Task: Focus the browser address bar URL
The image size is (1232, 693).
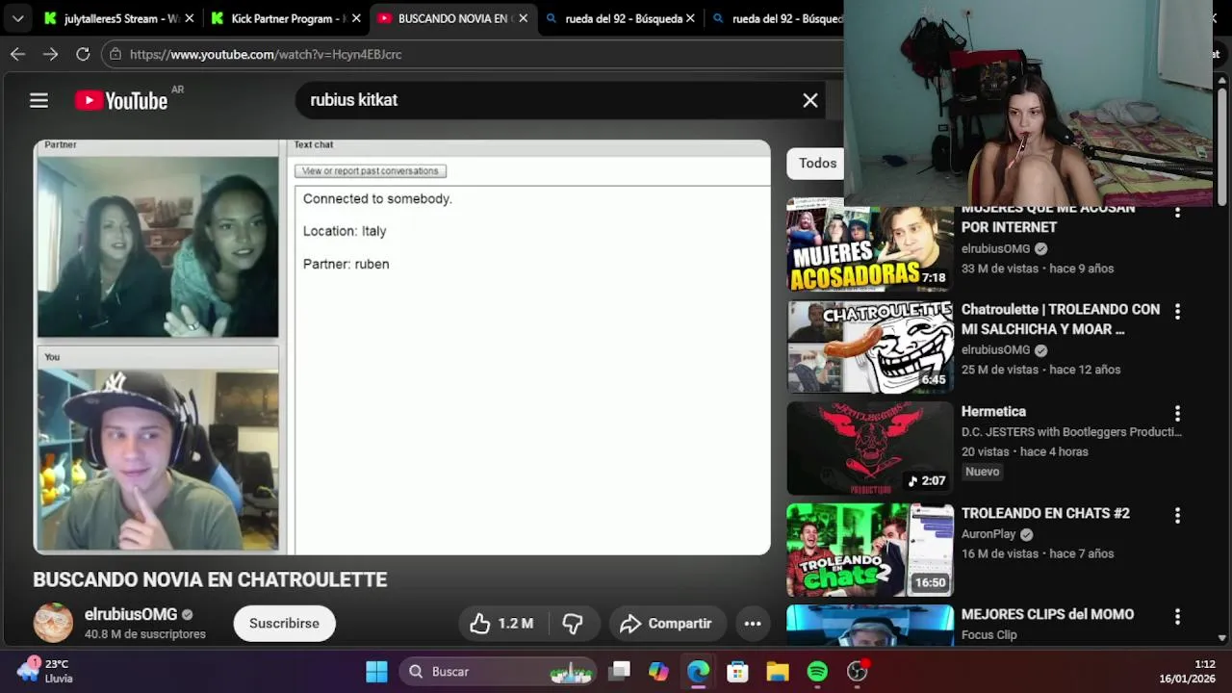Action: click(x=472, y=54)
